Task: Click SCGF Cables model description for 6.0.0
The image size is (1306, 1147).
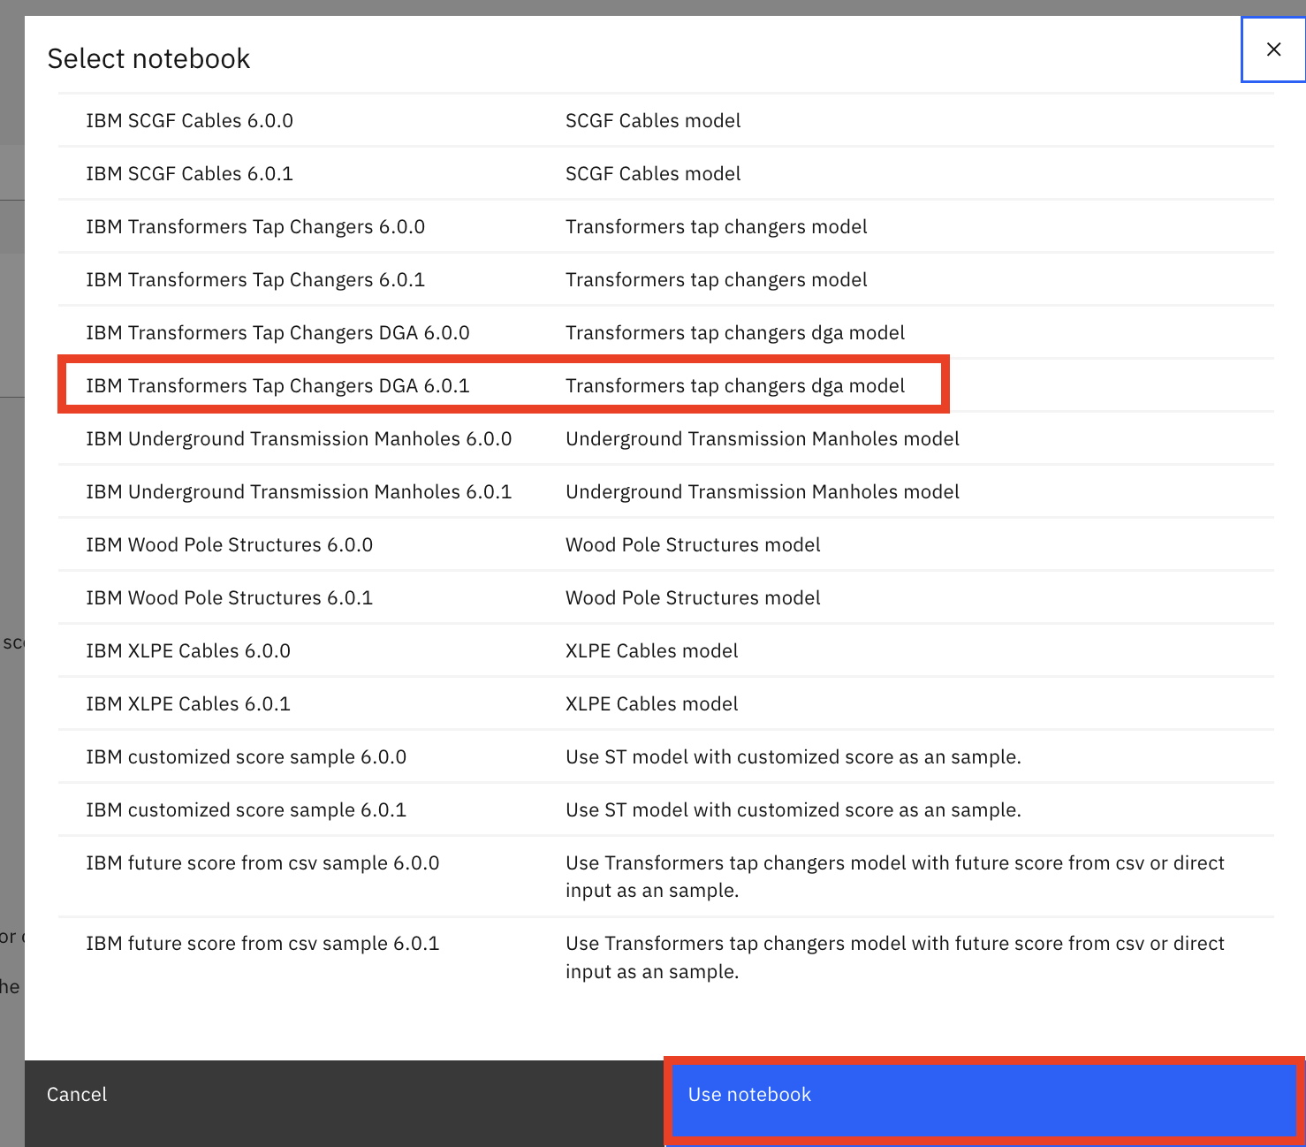Action: click(x=653, y=120)
